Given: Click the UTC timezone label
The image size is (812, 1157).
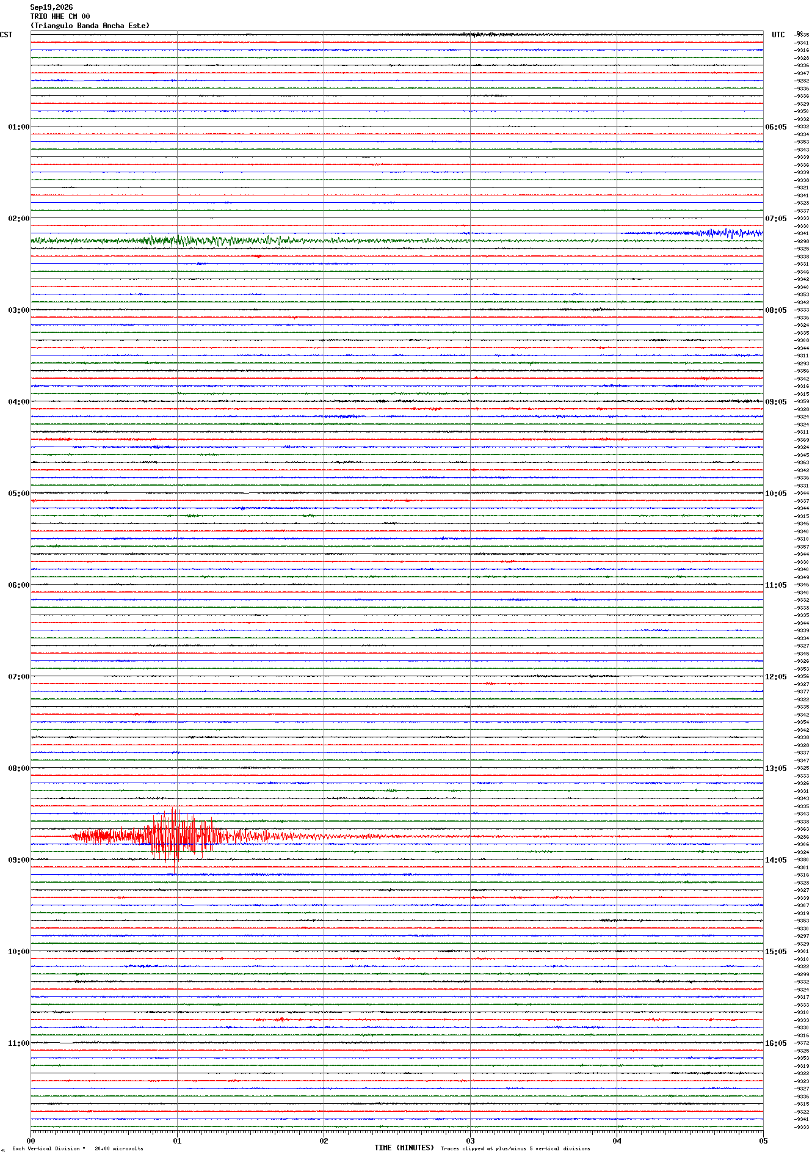Looking at the screenshot, I should point(778,35).
